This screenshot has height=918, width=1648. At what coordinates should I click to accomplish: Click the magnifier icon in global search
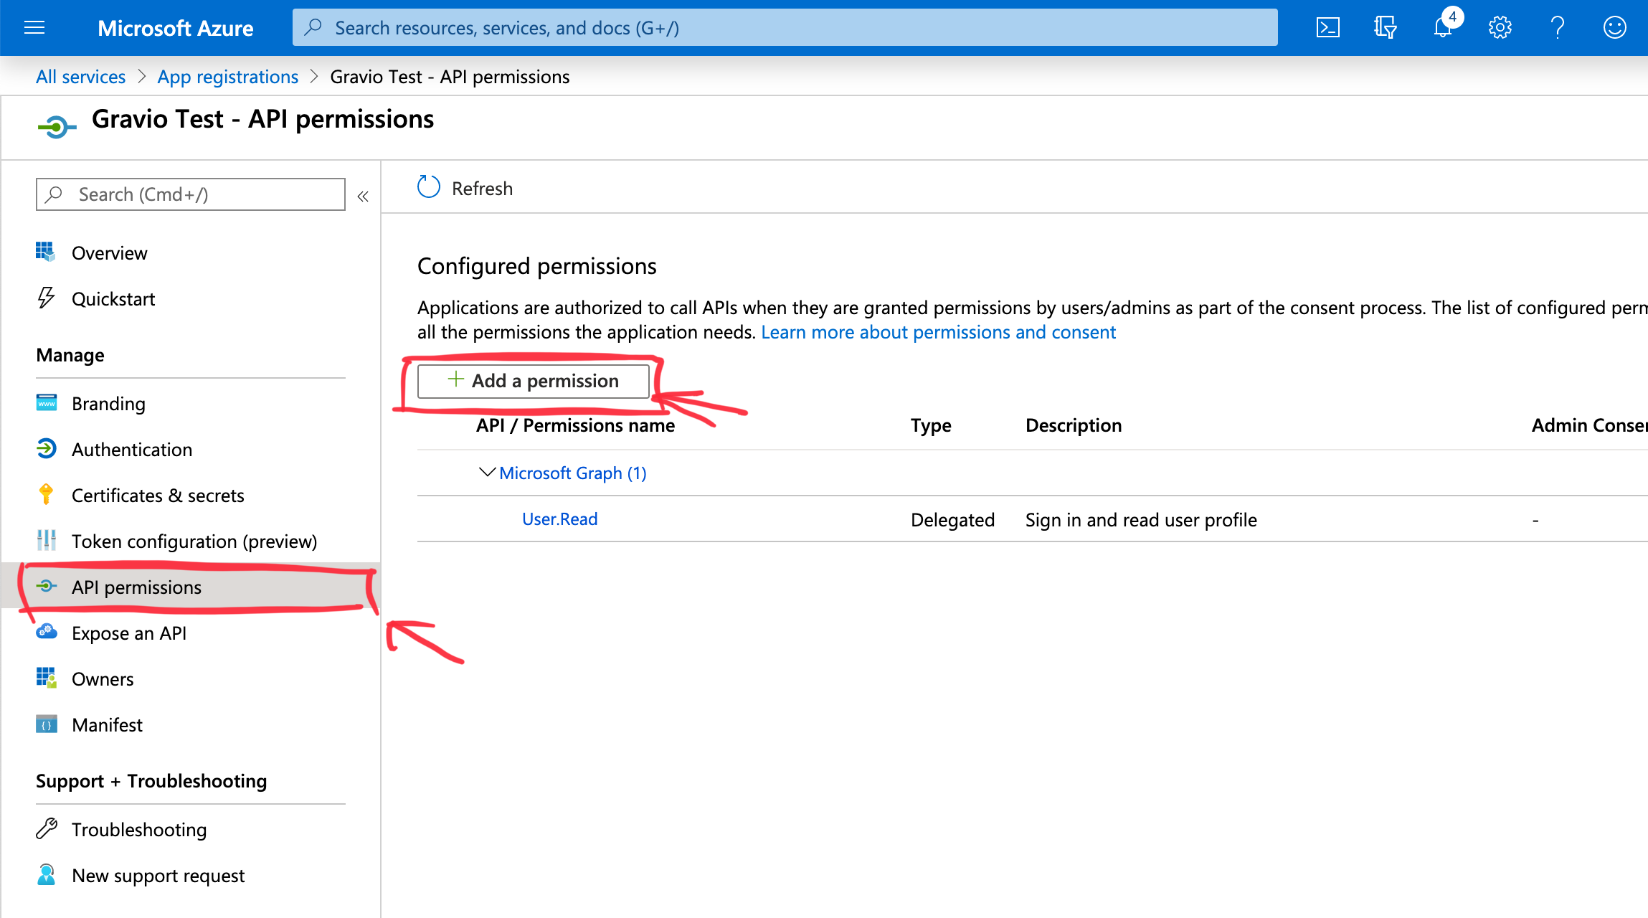pyautogui.click(x=313, y=27)
